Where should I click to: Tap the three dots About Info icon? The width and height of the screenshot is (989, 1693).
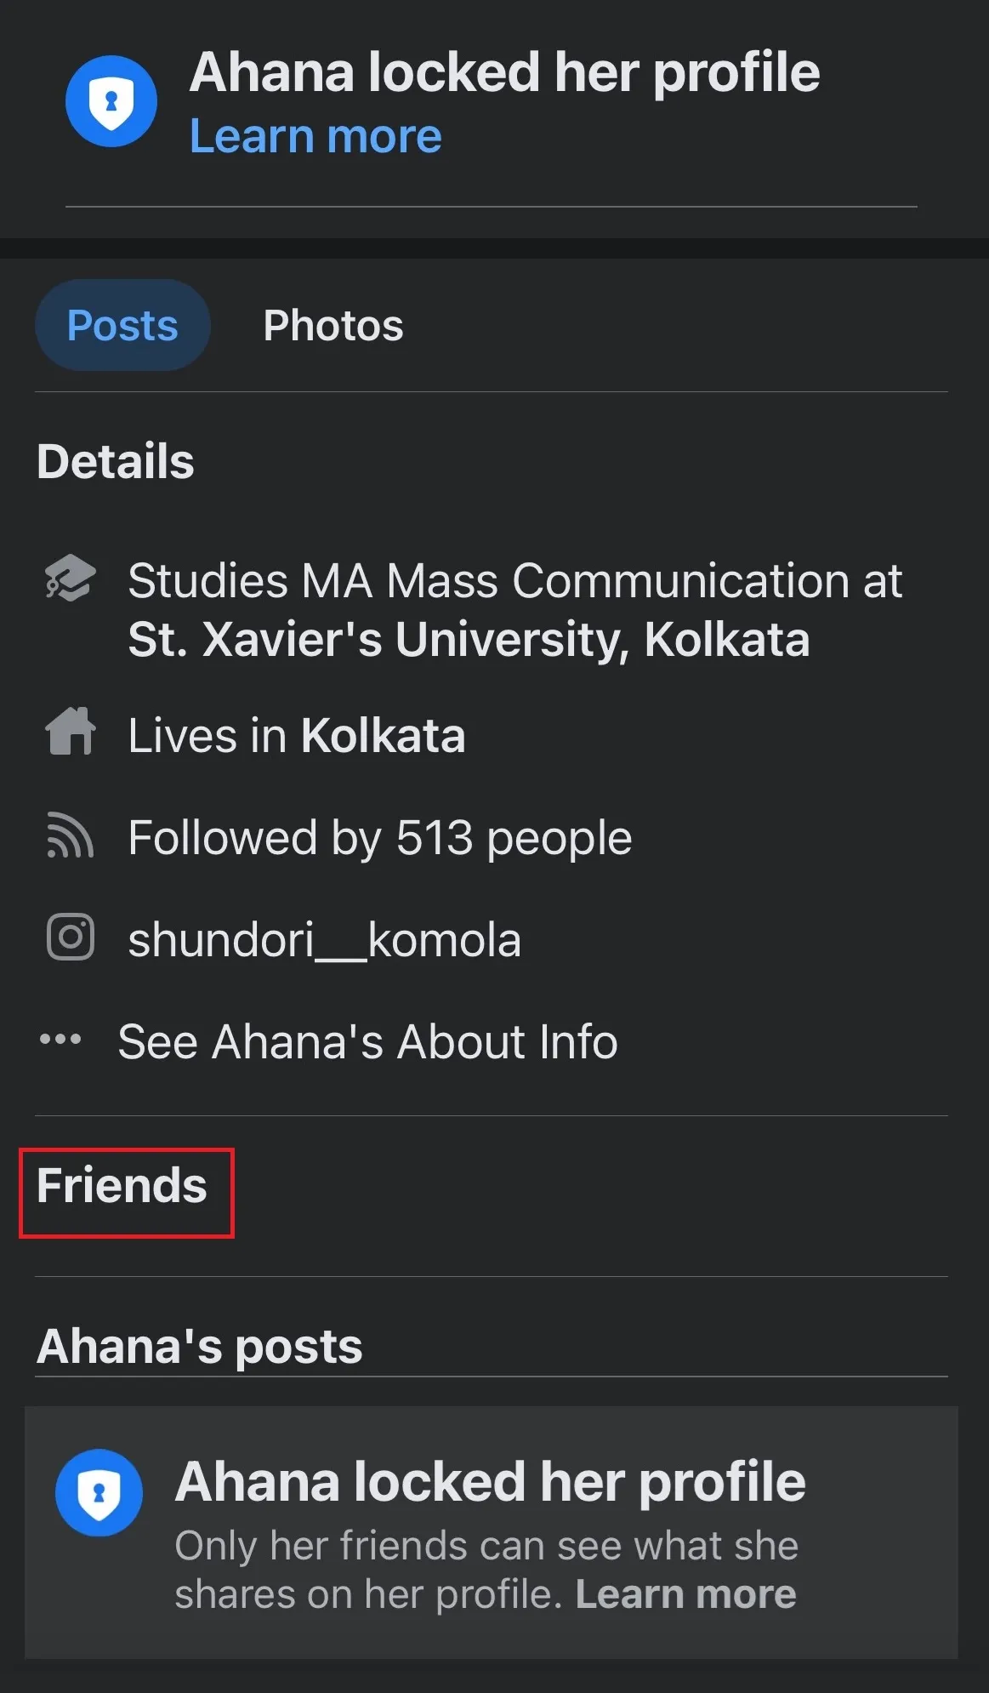click(60, 1040)
